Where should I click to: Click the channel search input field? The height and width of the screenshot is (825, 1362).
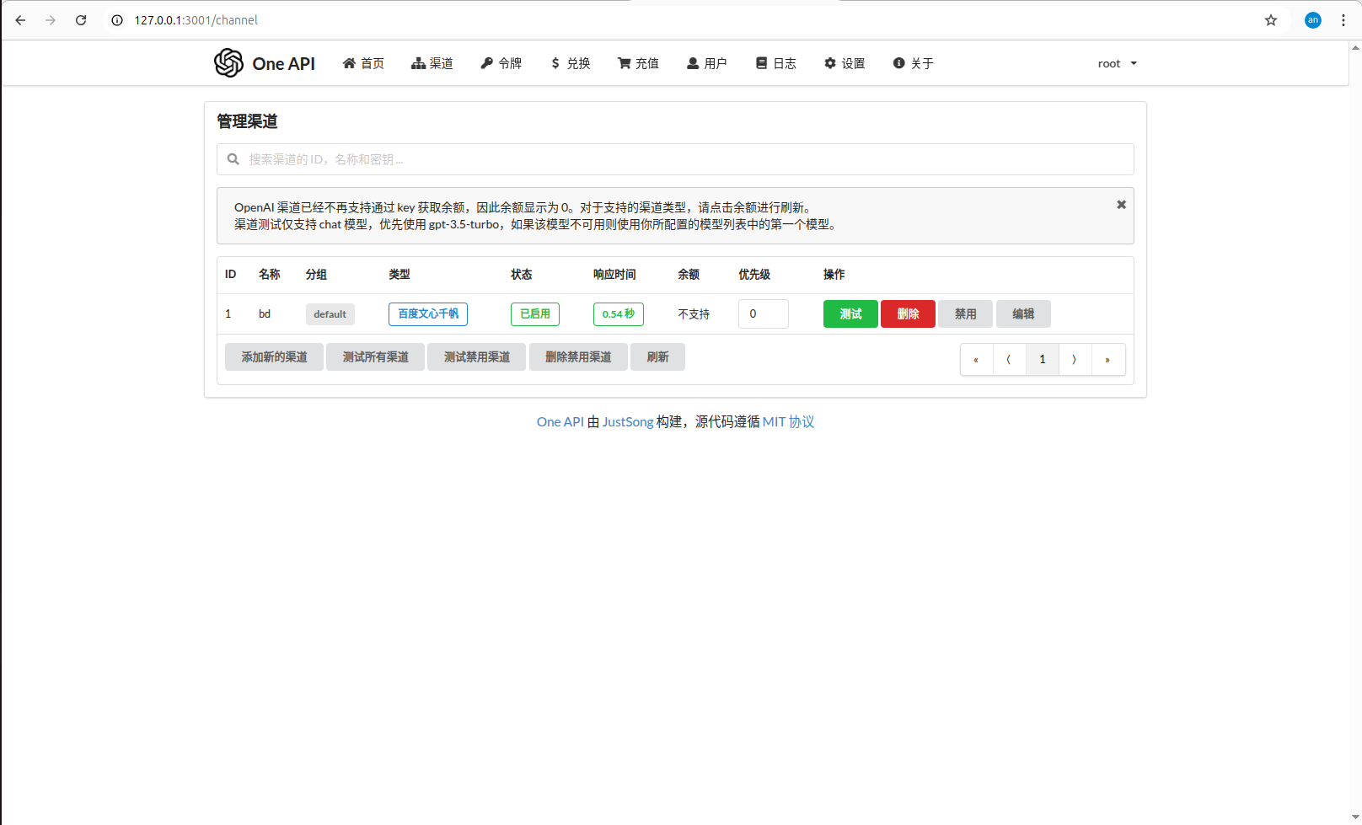click(x=674, y=159)
